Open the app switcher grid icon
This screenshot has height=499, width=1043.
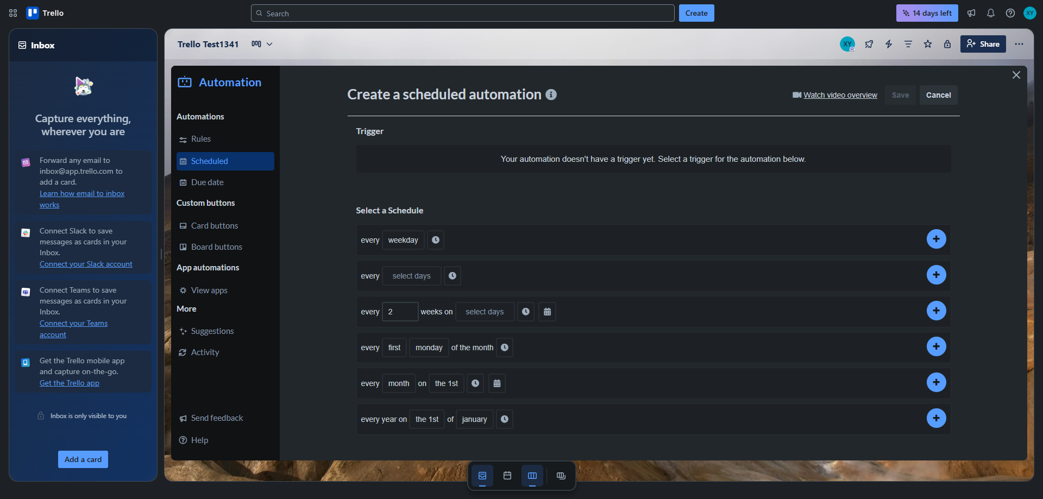(13, 13)
